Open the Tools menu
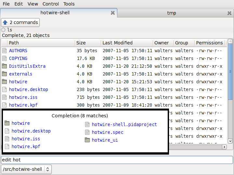The height and width of the screenshot is (175, 234). click(69, 4)
